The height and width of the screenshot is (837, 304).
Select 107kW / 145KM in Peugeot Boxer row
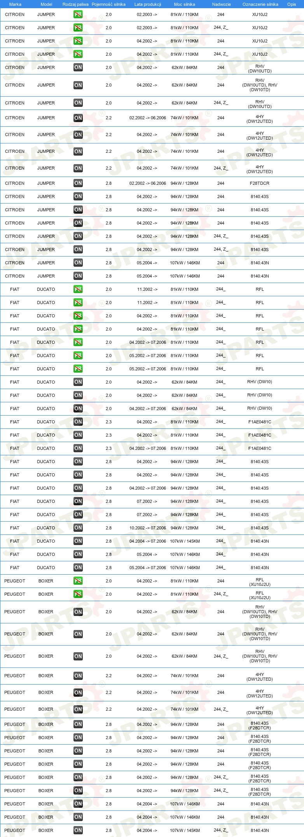click(x=185, y=830)
